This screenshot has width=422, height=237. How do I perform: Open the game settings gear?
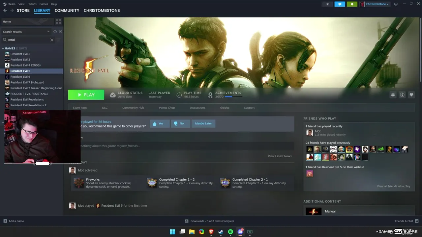point(393,95)
